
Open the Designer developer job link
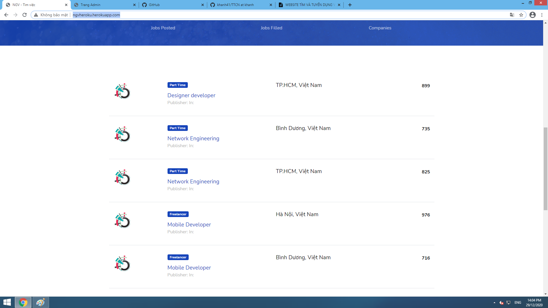tap(191, 95)
